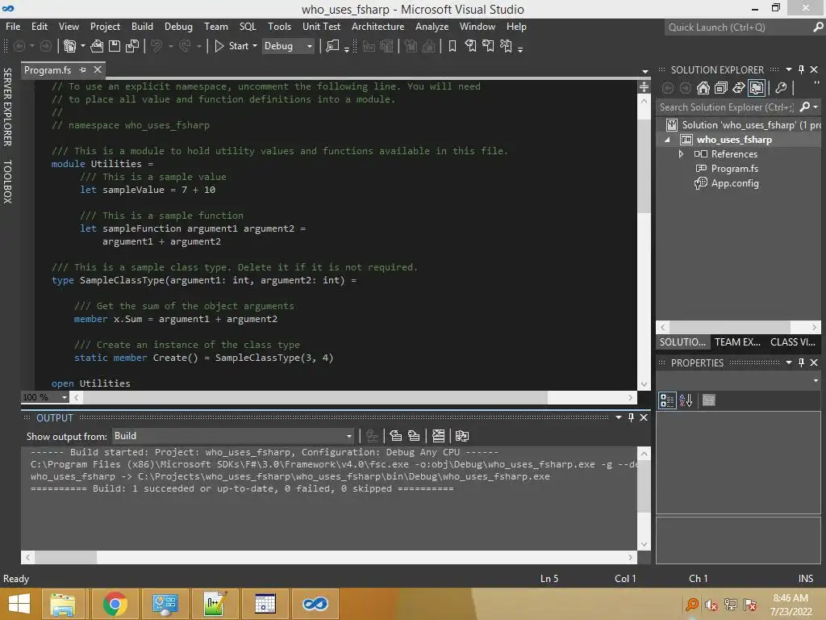Open the Architecture menu

click(x=378, y=27)
